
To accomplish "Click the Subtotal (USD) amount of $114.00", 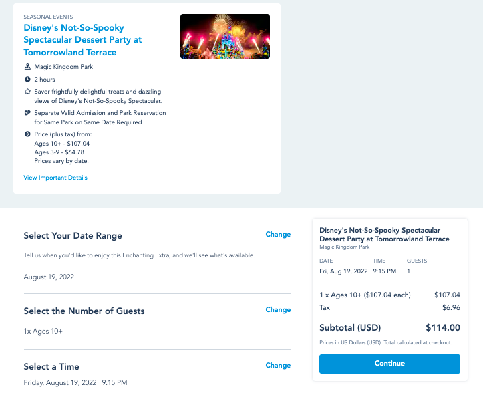I will coord(443,327).
